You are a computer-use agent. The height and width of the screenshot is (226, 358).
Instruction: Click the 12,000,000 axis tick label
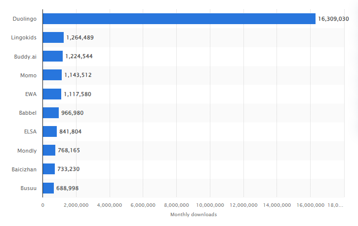point(243,205)
